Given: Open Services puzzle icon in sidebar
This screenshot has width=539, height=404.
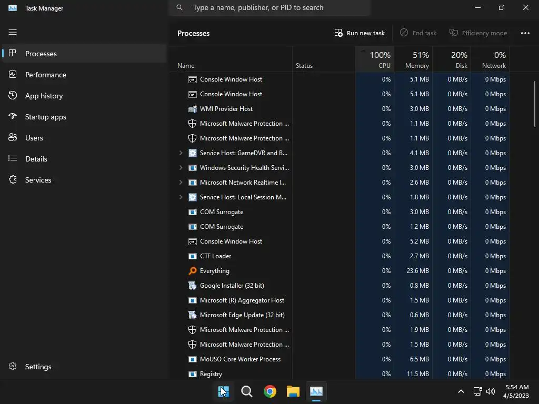Looking at the screenshot, I should pyautogui.click(x=13, y=180).
